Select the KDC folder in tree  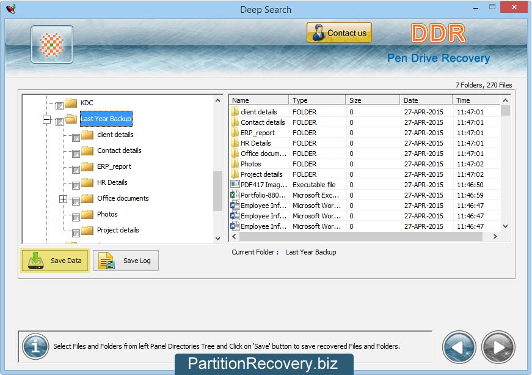click(87, 103)
